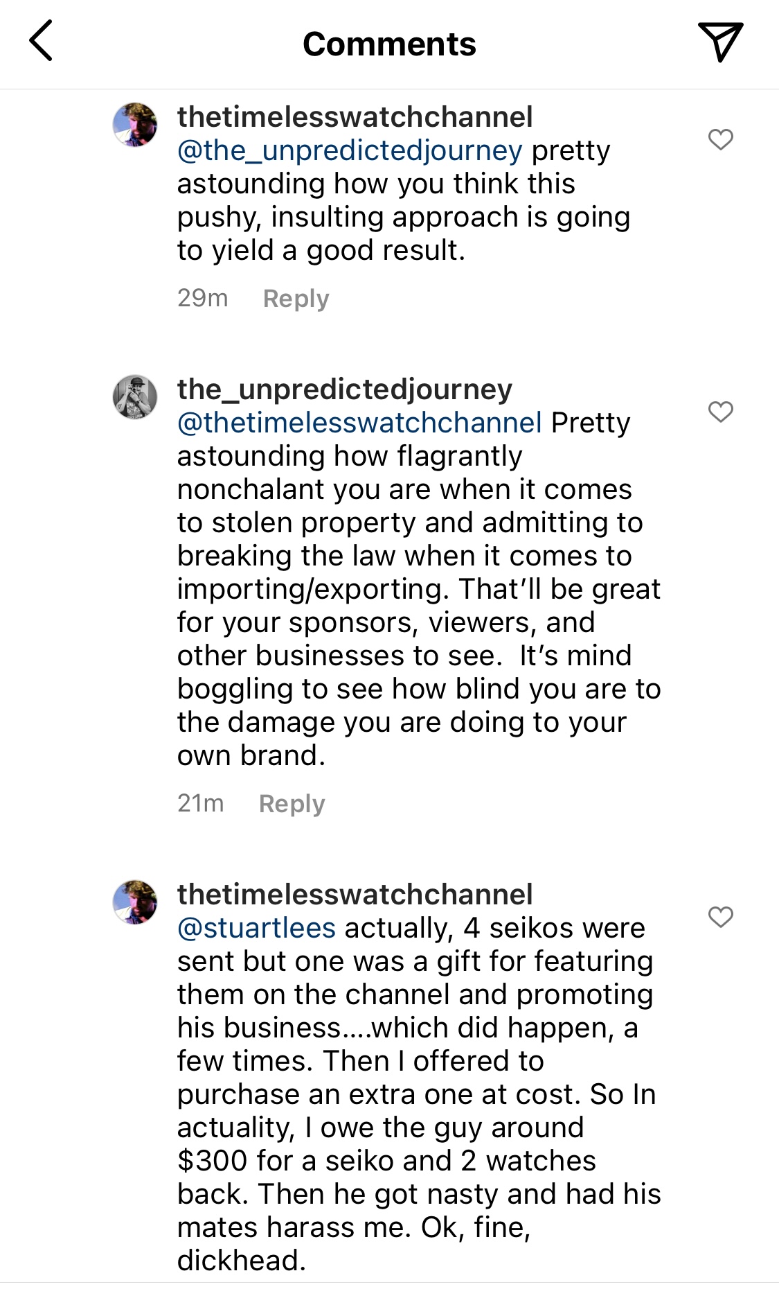The image size is (779, 1289).
Task: Tap the @the_unpredictedjourney mention
Action: point(350,150)
